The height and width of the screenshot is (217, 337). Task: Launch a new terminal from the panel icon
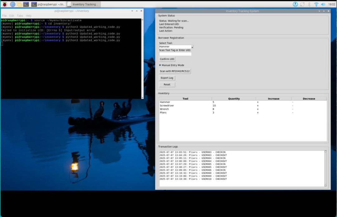[26, 4]
